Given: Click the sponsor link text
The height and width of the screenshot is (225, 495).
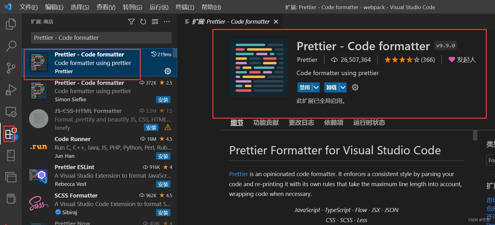Looking at the screenshot, I should 466,60.
